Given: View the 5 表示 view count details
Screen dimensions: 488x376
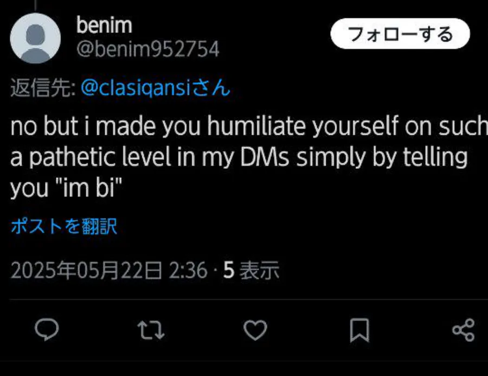Looking at the screenshot, I should pyautogui.click(x=252, y=270).
